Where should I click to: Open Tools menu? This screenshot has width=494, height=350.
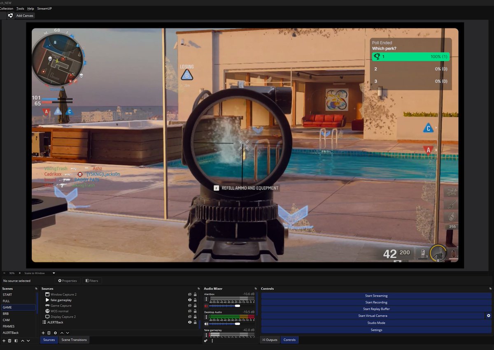(x=20, y=8)
